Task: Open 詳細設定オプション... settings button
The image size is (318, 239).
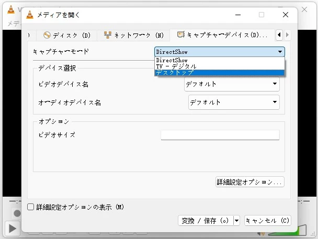Action: (x=250, y=182)
